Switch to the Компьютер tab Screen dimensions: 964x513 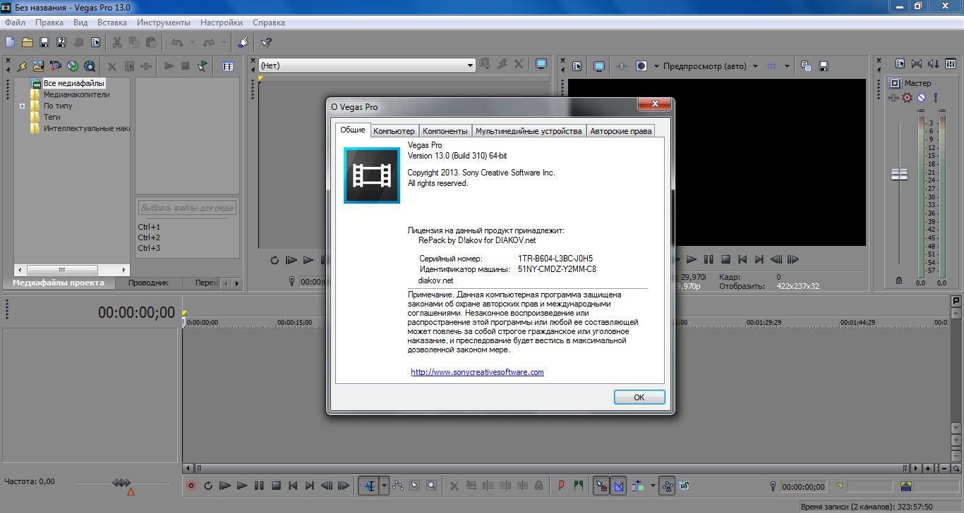[394, 131]
